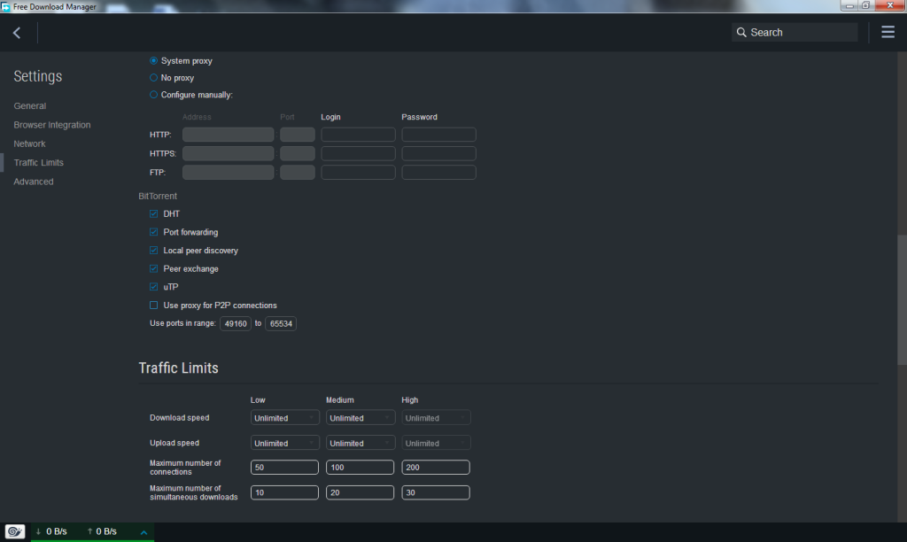
Task: Go to General settings
Action: click(29, 105)
